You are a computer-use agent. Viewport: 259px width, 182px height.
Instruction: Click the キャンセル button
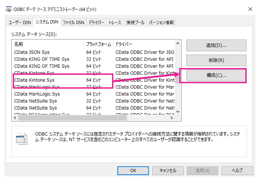tap(168, 171)
